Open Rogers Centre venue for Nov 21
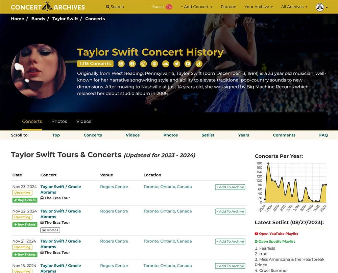Screen dimensions: 338x273 click(x=114, y=241)
